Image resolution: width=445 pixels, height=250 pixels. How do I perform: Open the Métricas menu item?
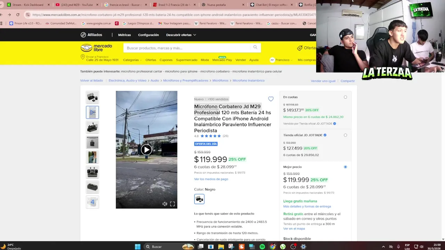coord(124,35)
